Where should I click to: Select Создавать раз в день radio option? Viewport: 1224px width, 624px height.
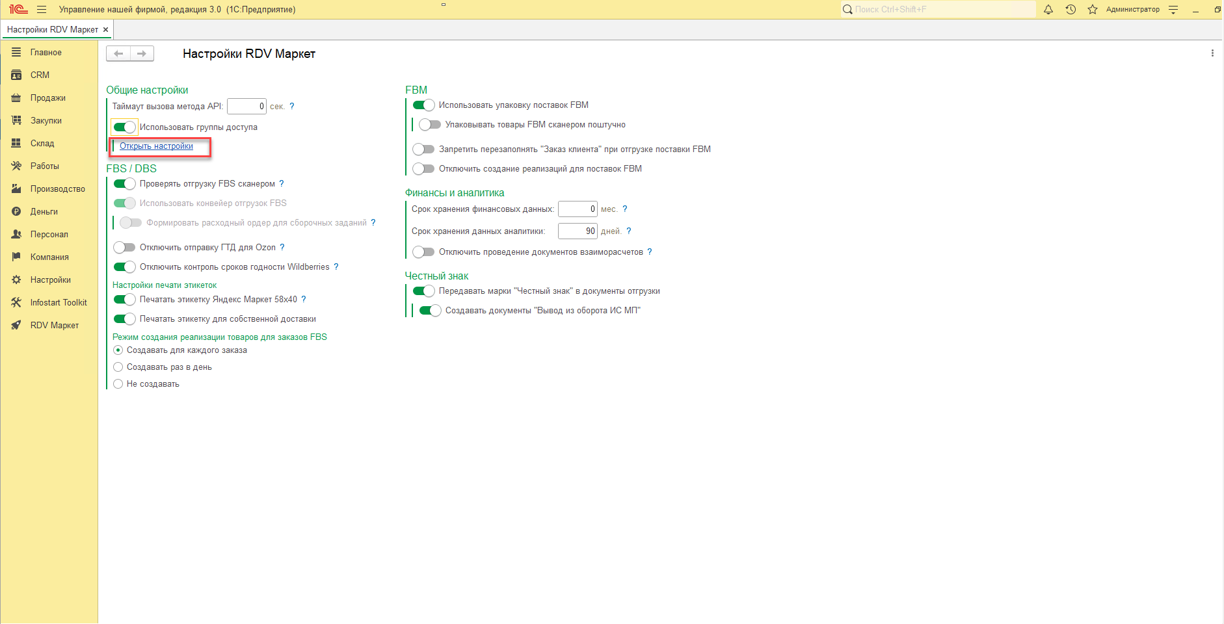click(x=118, y=367)
